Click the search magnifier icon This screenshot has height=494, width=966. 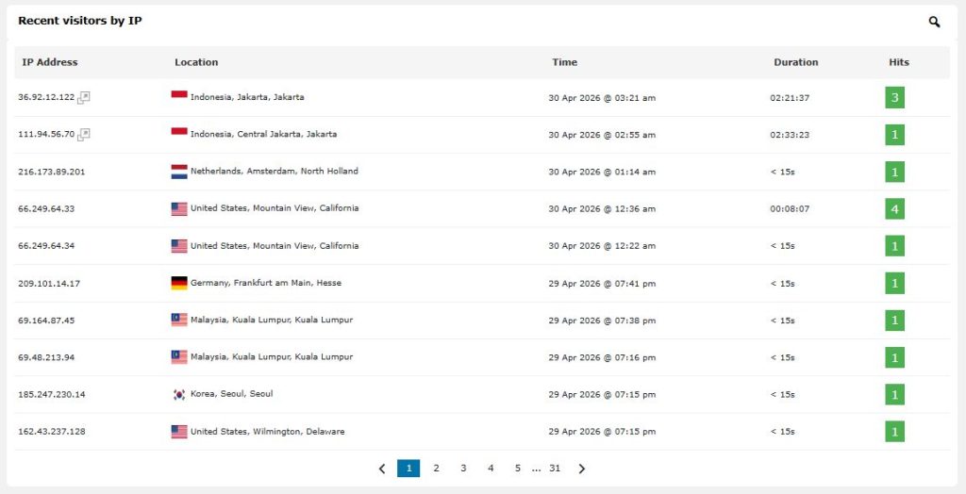(x=934, y=22)
